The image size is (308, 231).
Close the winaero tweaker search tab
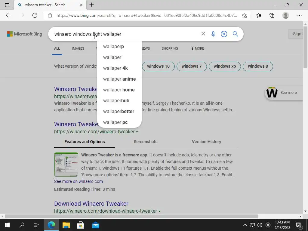point(81,5)
